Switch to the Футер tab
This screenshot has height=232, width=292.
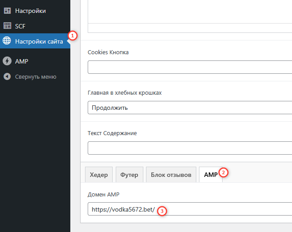tap(129, 175)
